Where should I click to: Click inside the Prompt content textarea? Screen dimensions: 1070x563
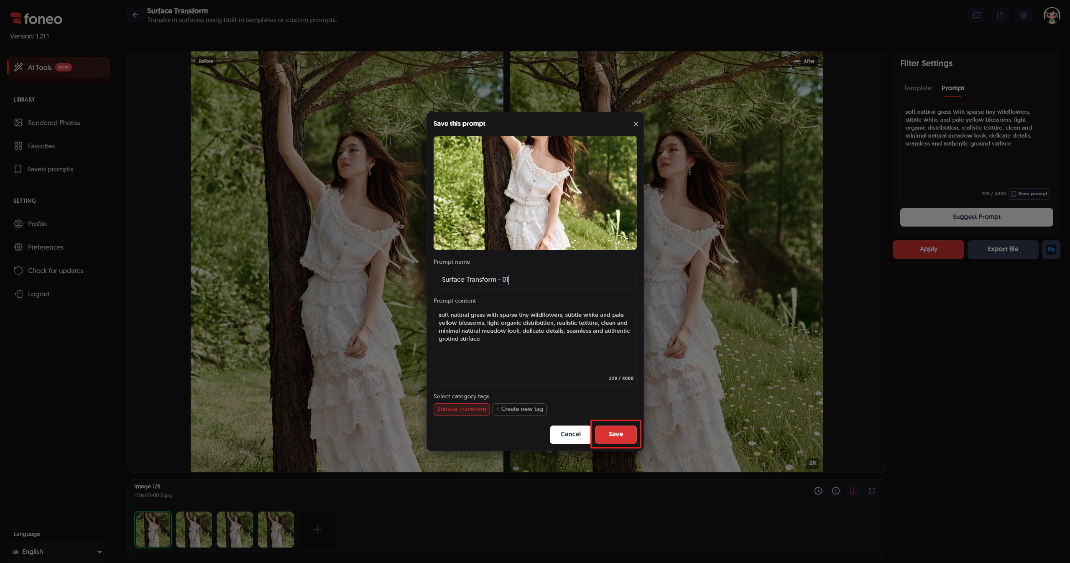535,346
